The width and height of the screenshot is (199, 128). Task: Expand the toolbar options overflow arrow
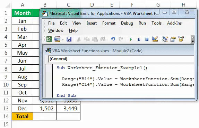(193, 39)
